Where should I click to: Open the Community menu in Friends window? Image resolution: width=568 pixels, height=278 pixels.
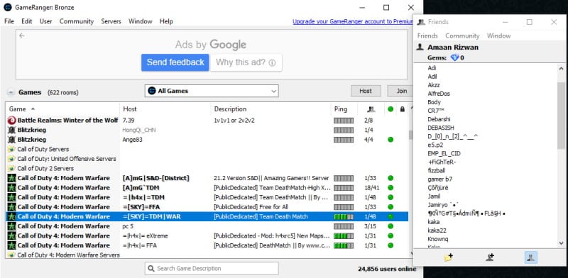(462, 36)
